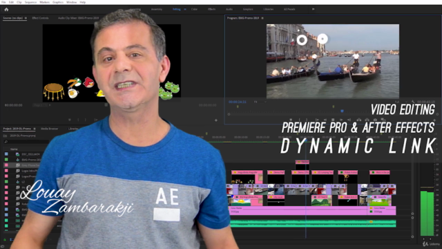Open the Help menu
Image resolution: width=442 pixels, height=249 pixels.
click(83, 2)
